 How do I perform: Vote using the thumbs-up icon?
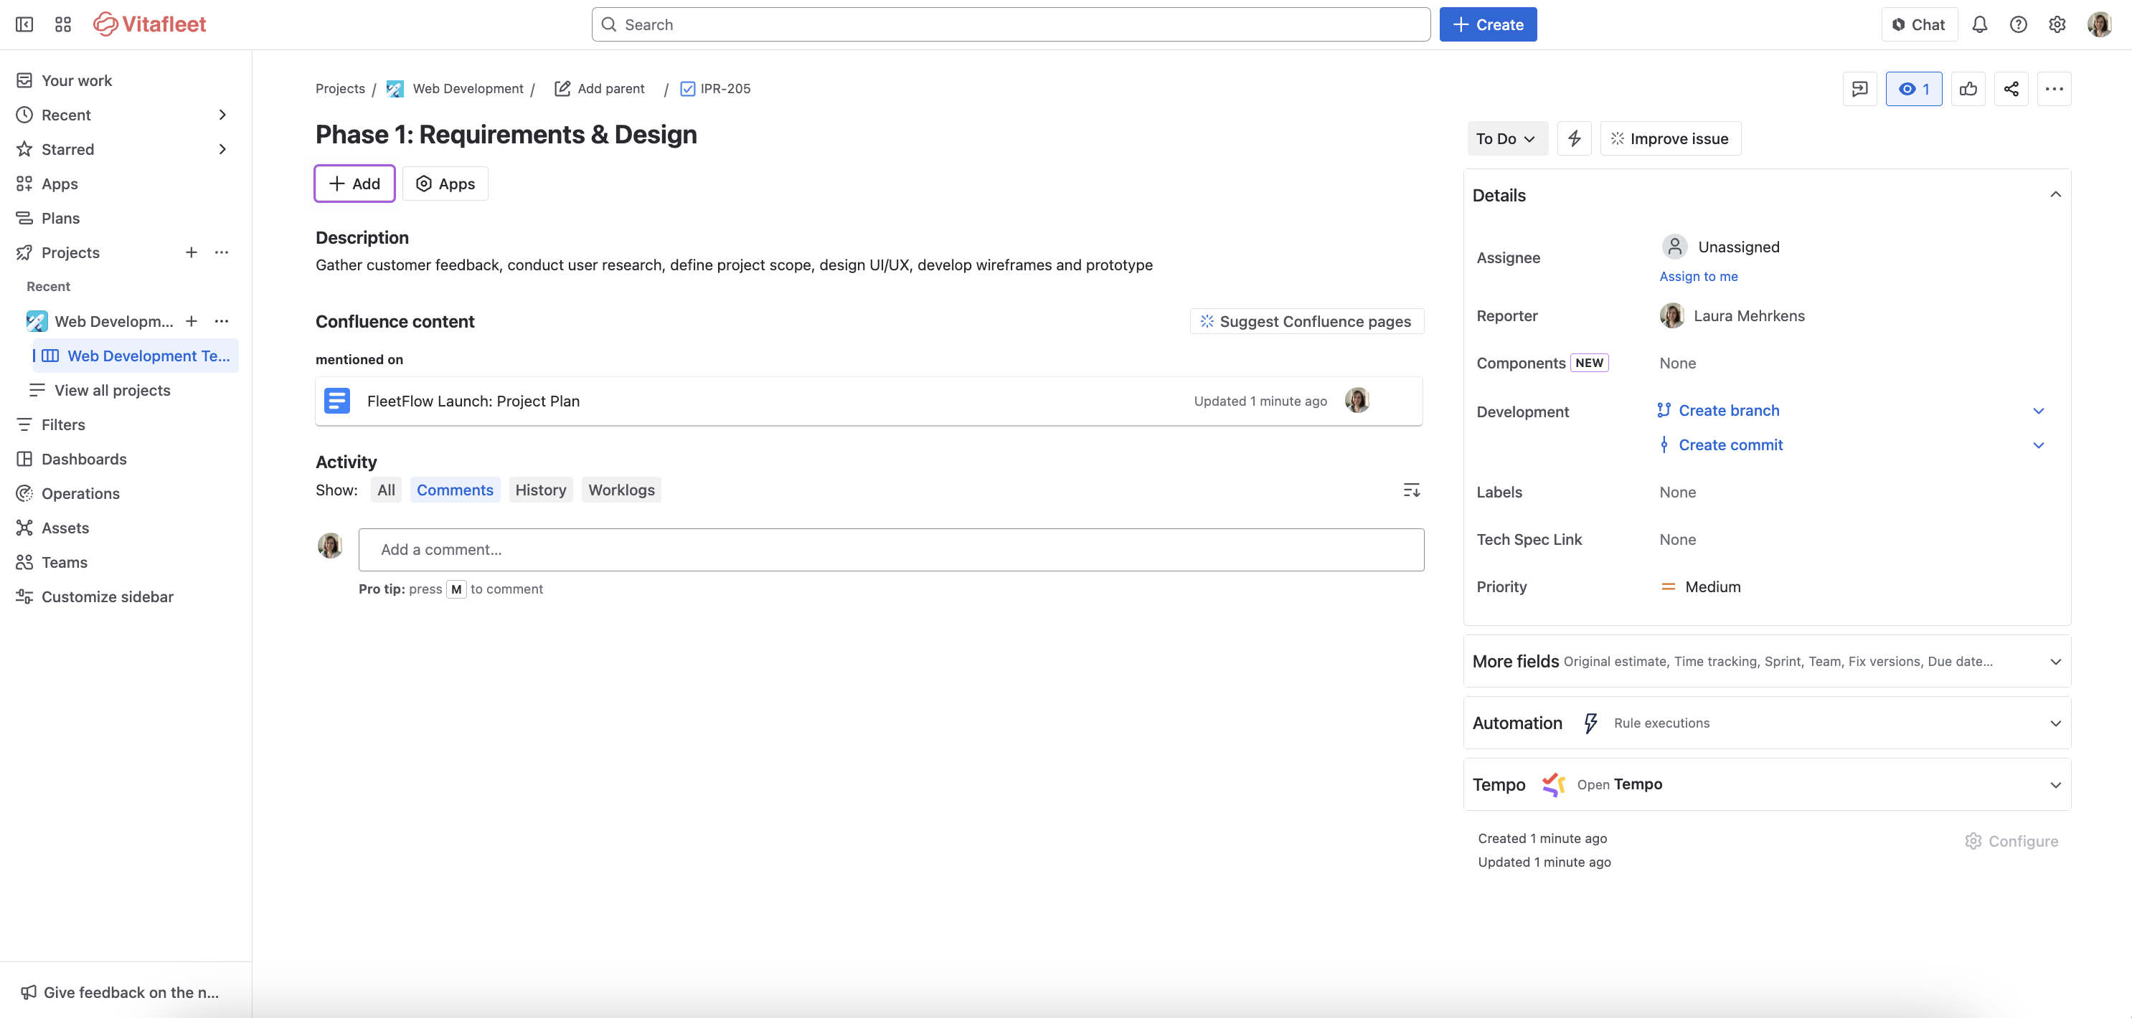click(x=1969, y=88)
